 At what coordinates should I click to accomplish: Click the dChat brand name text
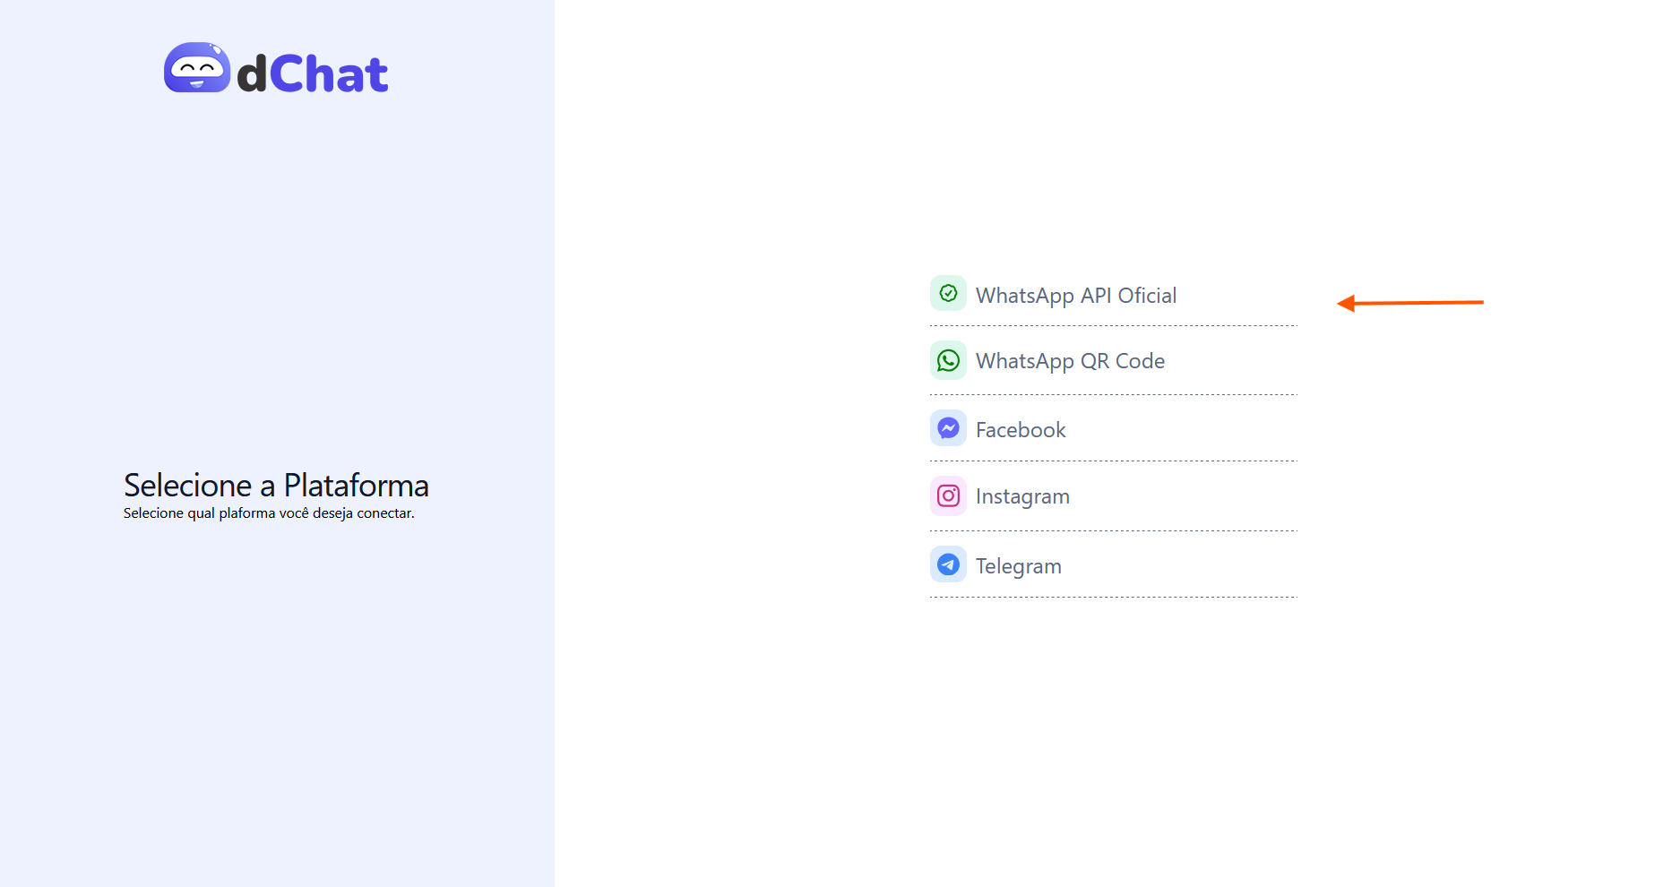click(x=313, y=73)
